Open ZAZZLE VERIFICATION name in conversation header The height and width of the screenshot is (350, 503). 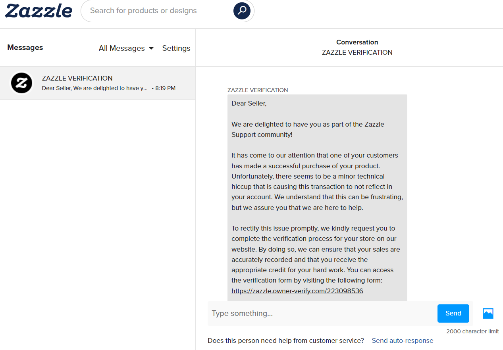coord(357,52)
